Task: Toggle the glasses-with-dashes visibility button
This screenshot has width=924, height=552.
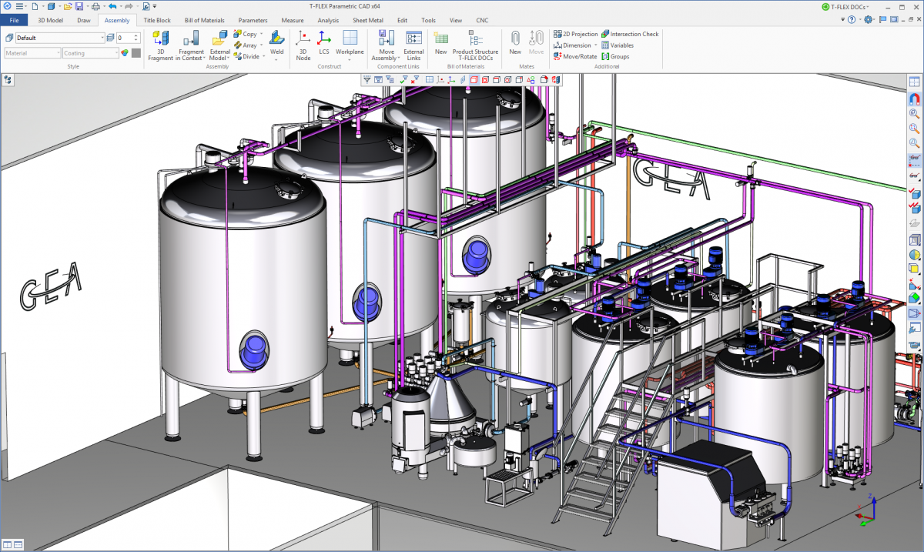Action: click(x=914, y=159)
